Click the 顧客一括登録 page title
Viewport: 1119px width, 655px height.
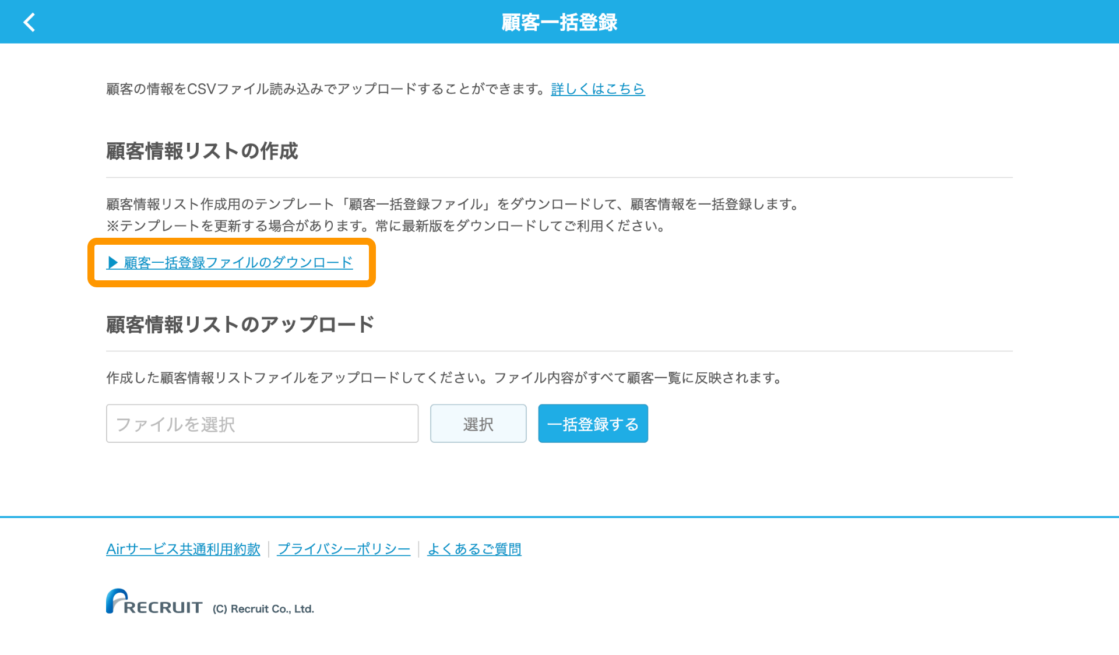click(x=559, y=22)
